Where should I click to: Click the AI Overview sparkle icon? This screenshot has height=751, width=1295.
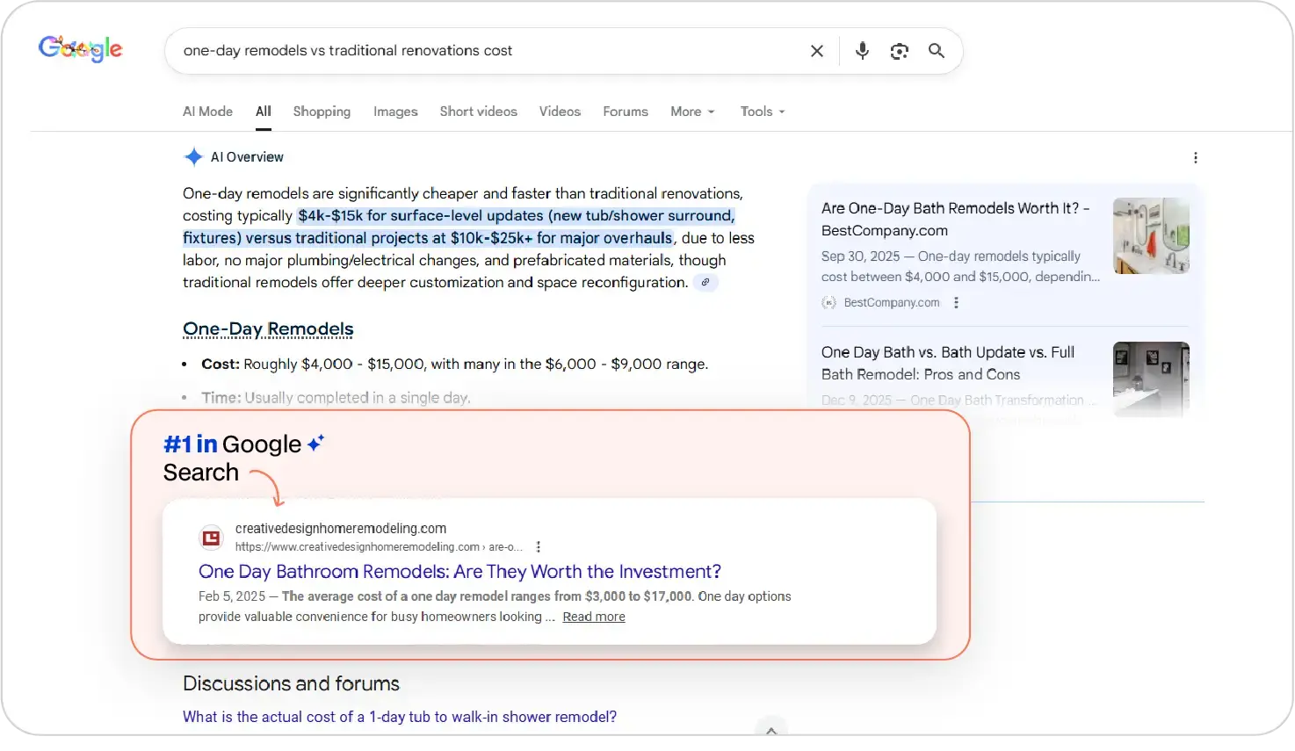[x=193, y=156]
